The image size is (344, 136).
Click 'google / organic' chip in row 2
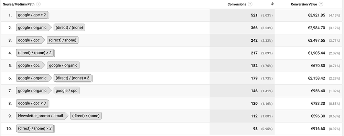pos(34,28)
